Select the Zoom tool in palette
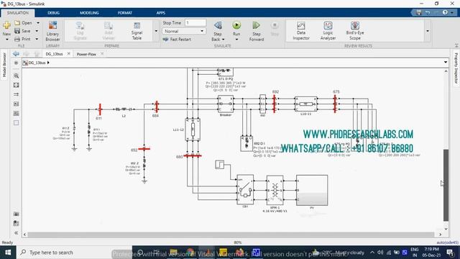The height and width of the screenshot is (259, 460). (16, 76)
